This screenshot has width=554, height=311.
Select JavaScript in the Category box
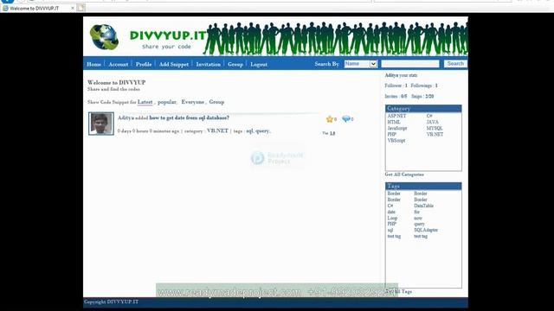[x=397, y=129]
